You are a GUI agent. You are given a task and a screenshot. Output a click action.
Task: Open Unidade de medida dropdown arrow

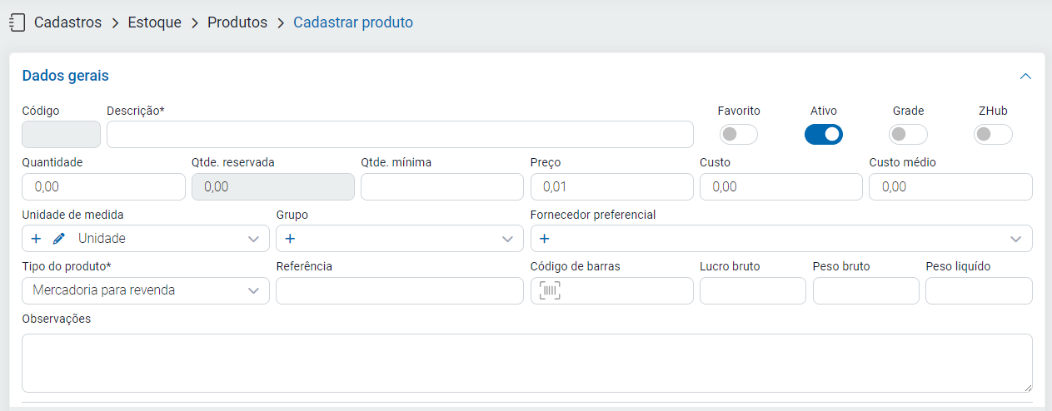tap(253, 239)
